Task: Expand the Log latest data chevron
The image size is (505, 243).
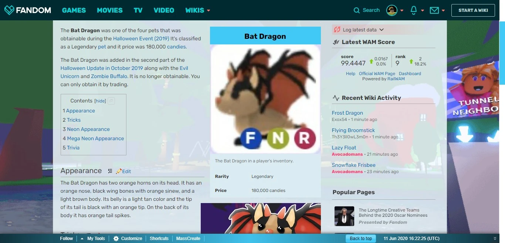Action: (382, 30)
